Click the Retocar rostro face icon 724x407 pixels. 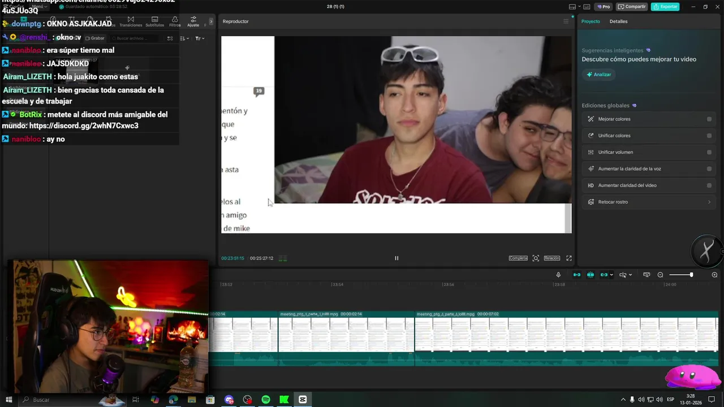coord(591,202)
